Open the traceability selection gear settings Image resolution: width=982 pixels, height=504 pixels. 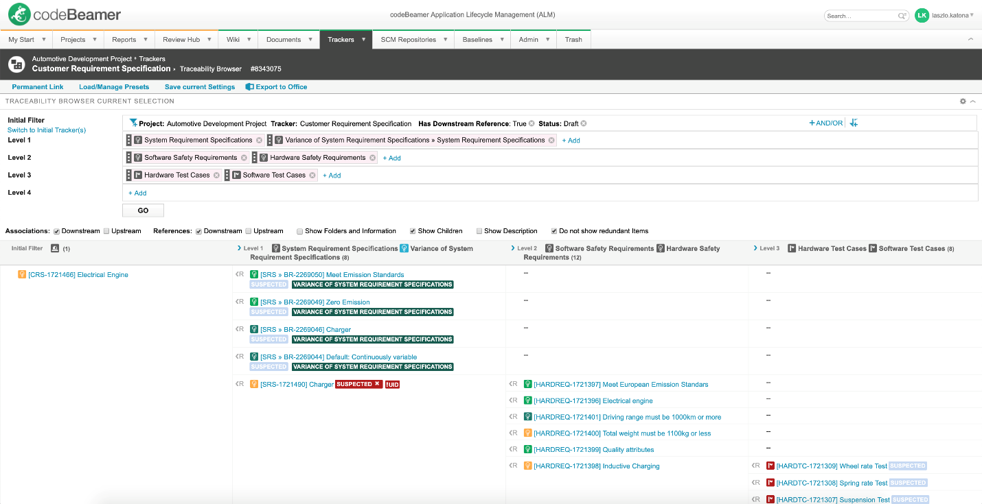963,101
